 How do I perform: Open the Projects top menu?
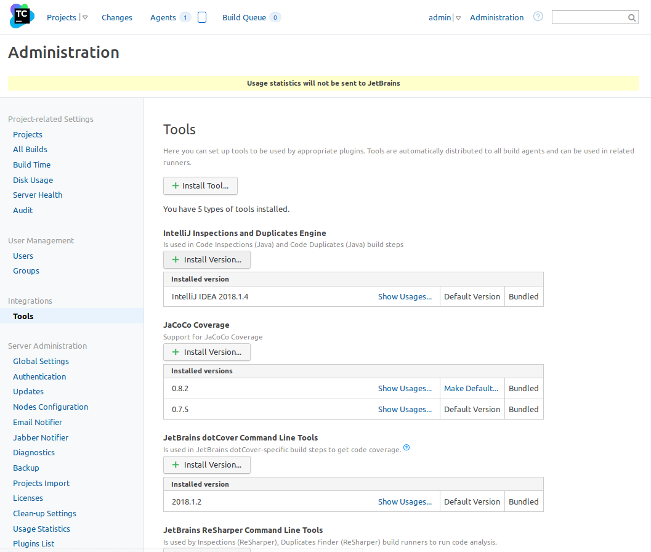pyautogui.click(x=62, y=17)
